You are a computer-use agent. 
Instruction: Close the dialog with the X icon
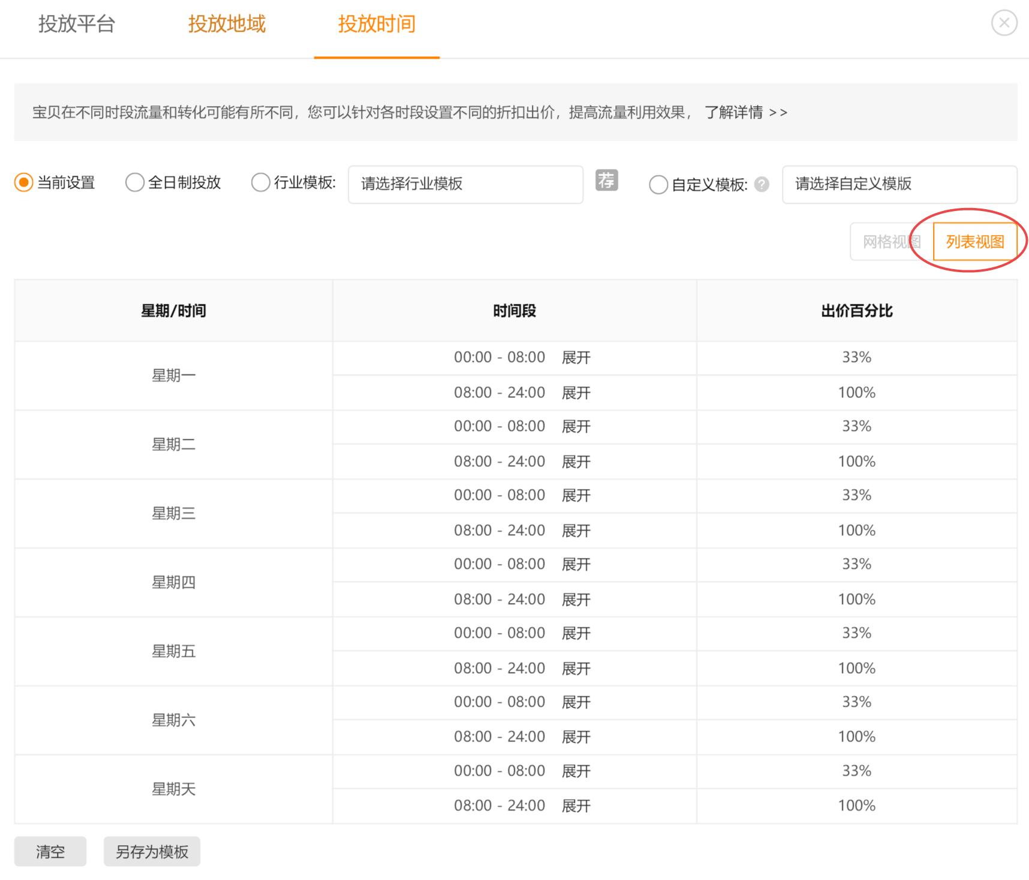click(x=1004, y=23)
